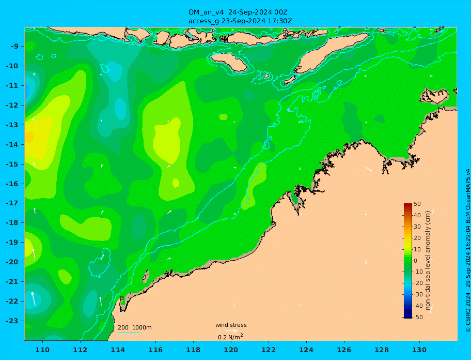Click the longitude axis label 112
The width and height of the screenshot is (471, 360).
(80, 350)
